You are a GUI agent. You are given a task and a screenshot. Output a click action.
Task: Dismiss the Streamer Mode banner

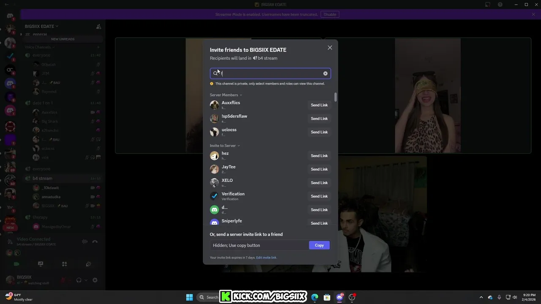[533, 14]
